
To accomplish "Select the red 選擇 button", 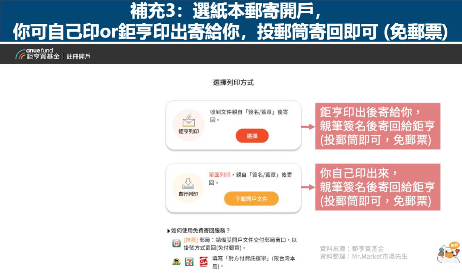I will 252,136.
